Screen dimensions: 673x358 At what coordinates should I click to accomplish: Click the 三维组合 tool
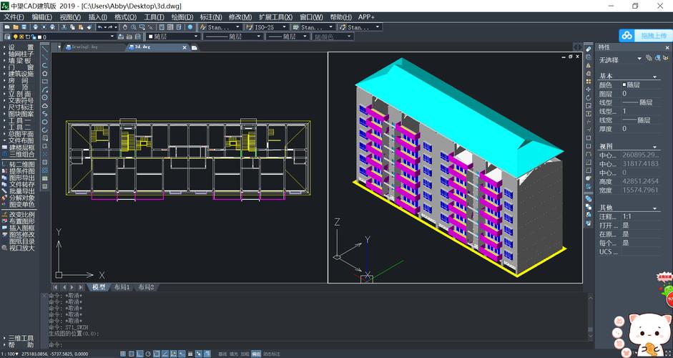coord(19,154)
